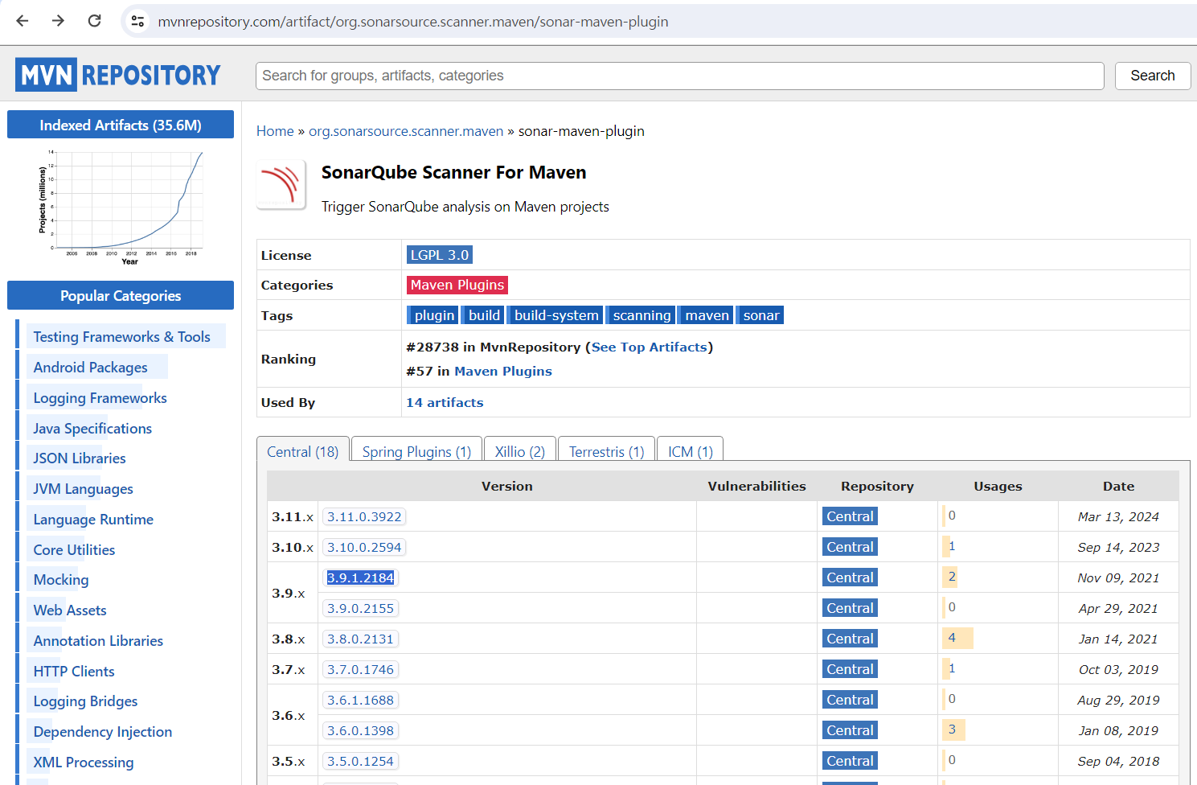Follow the Home breadcrumb link
This screenshot has height=785, width=1197.
tap(275, 131)
